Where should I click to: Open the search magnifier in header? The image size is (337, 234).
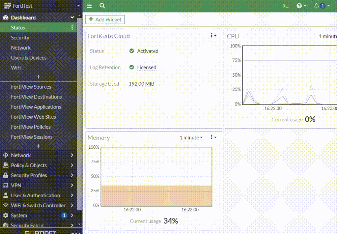[102, 6]
